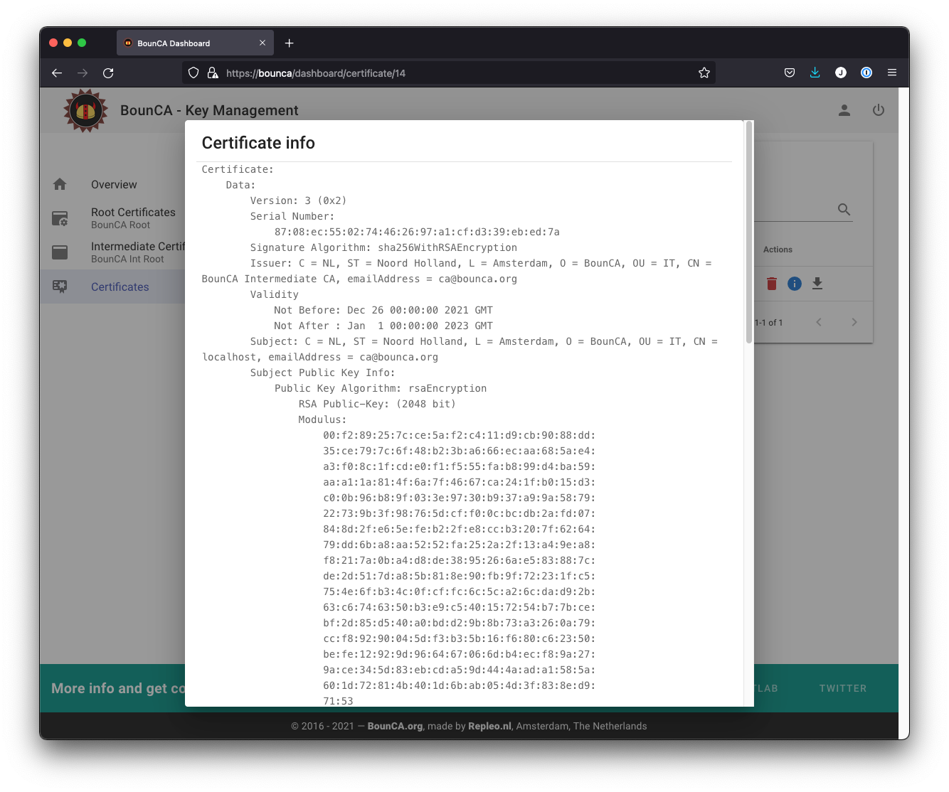Open Overview in the sidebar

click(x=114, y=185)
